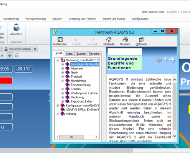Expand the Grundlegende Begriffe node

[x=63, y=64]
